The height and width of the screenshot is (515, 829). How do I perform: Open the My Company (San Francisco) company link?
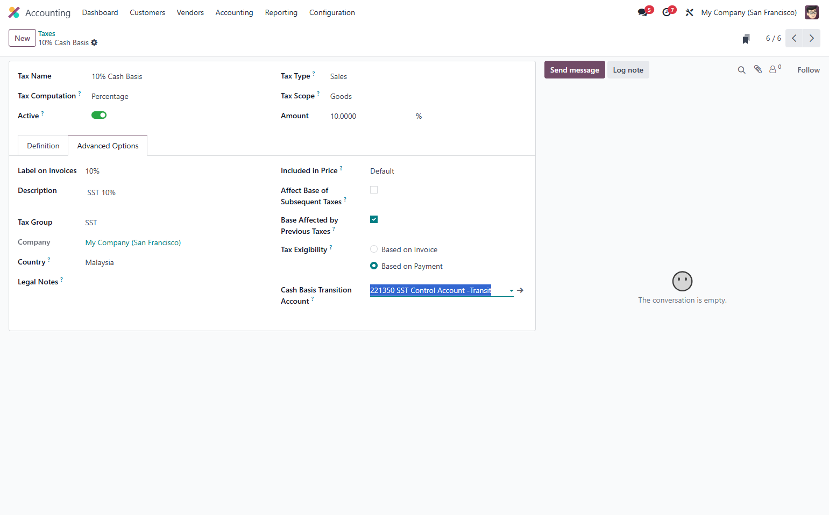(133, 242)
